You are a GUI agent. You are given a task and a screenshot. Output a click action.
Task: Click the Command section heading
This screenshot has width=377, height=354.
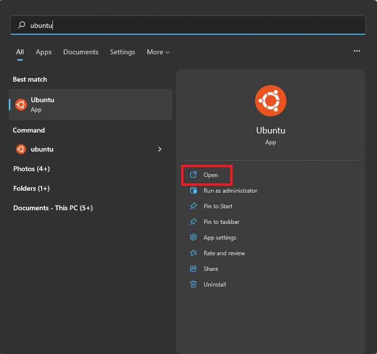tap(28, 130)
